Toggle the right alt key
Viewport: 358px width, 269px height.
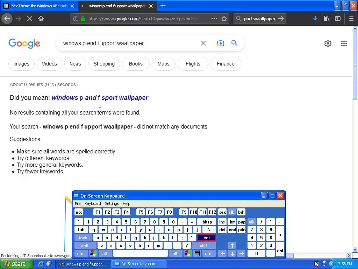[x=175, y=254]
